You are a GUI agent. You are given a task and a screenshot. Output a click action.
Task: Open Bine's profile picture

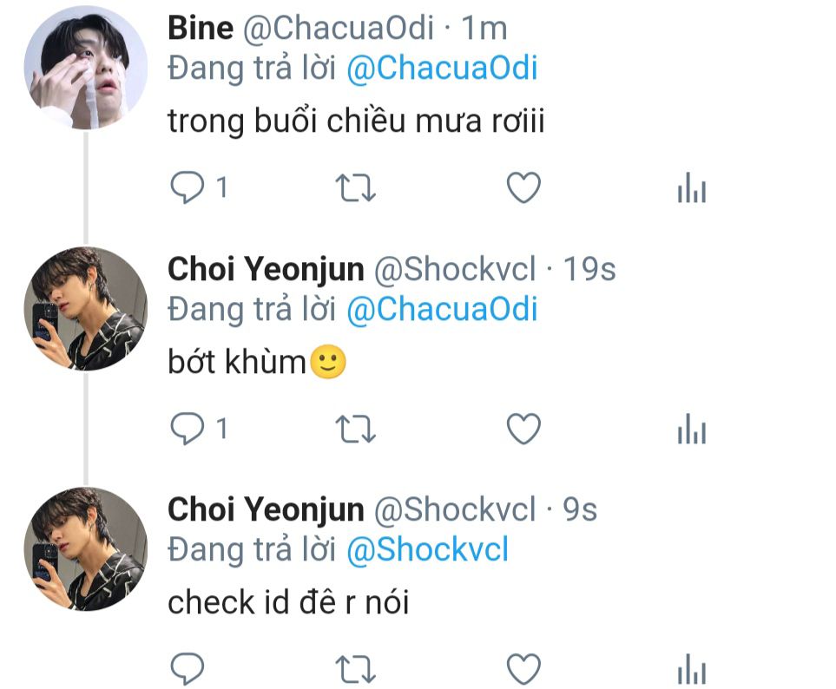[x=86, y=68]
